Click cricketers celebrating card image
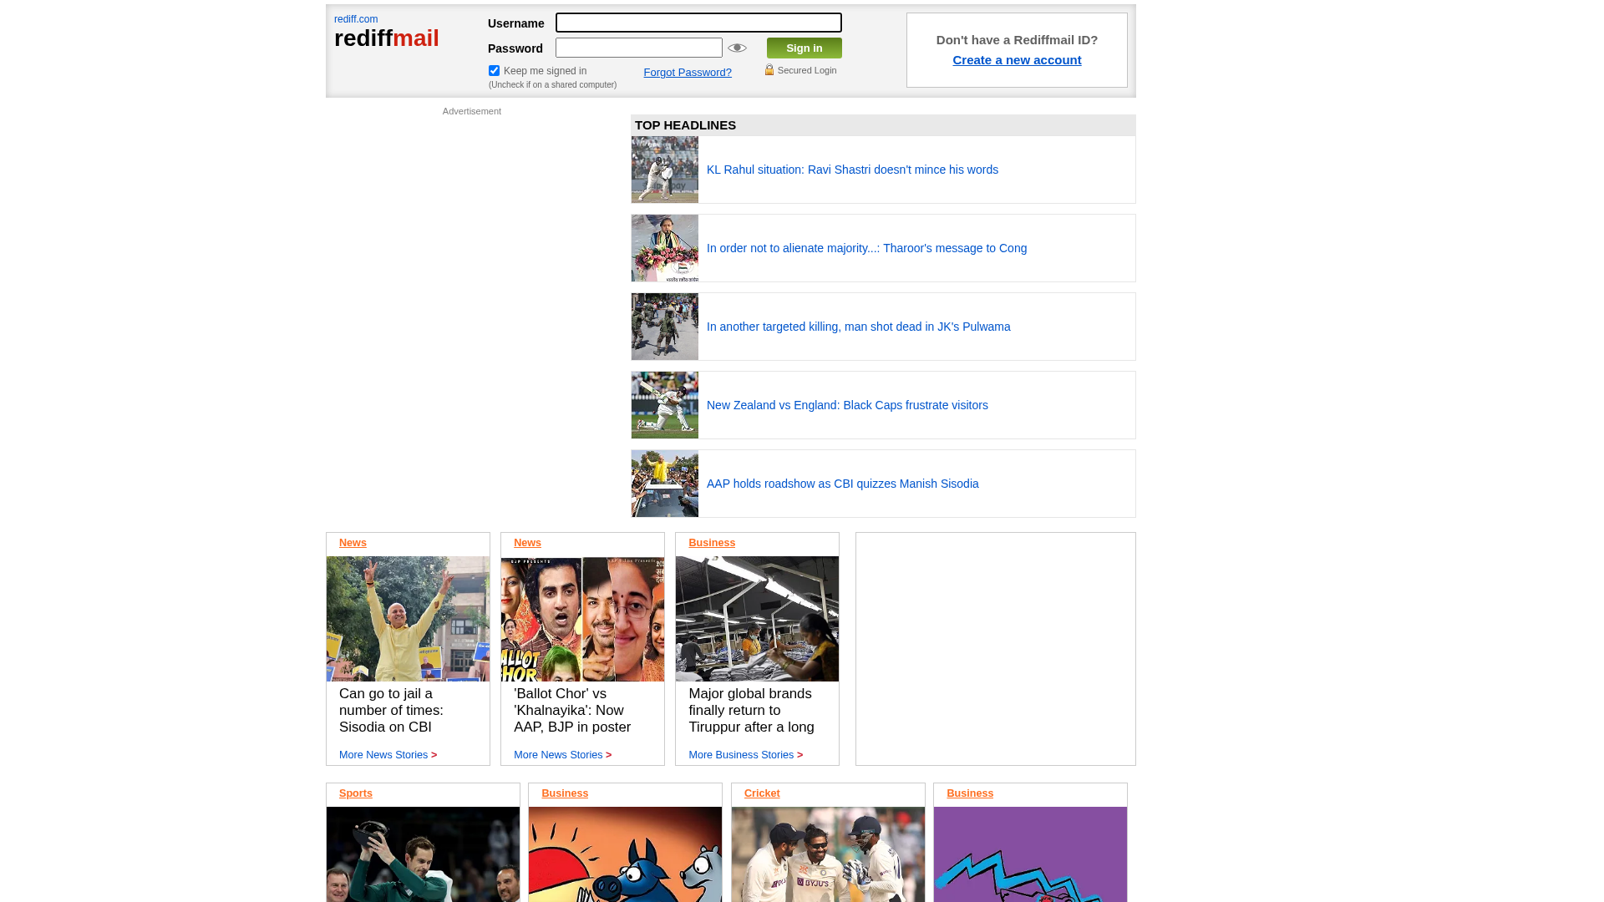The width and height of the screenshot is (1604, 902). [x=828, y=854]
